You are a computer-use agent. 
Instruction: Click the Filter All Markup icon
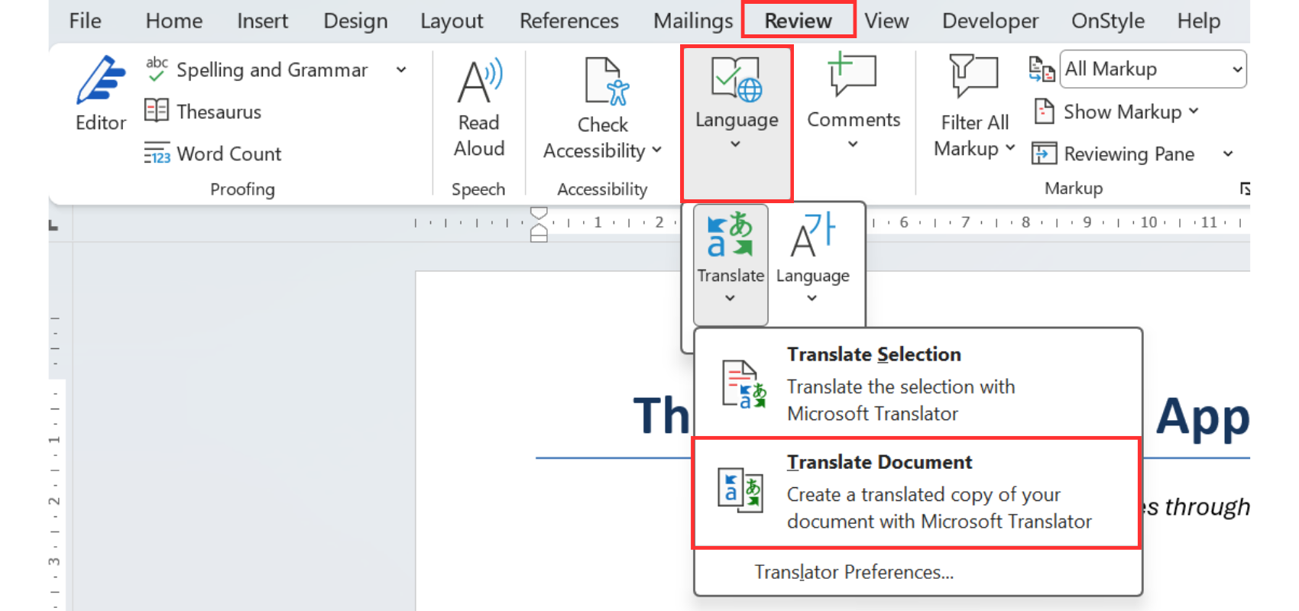[973, 76]
